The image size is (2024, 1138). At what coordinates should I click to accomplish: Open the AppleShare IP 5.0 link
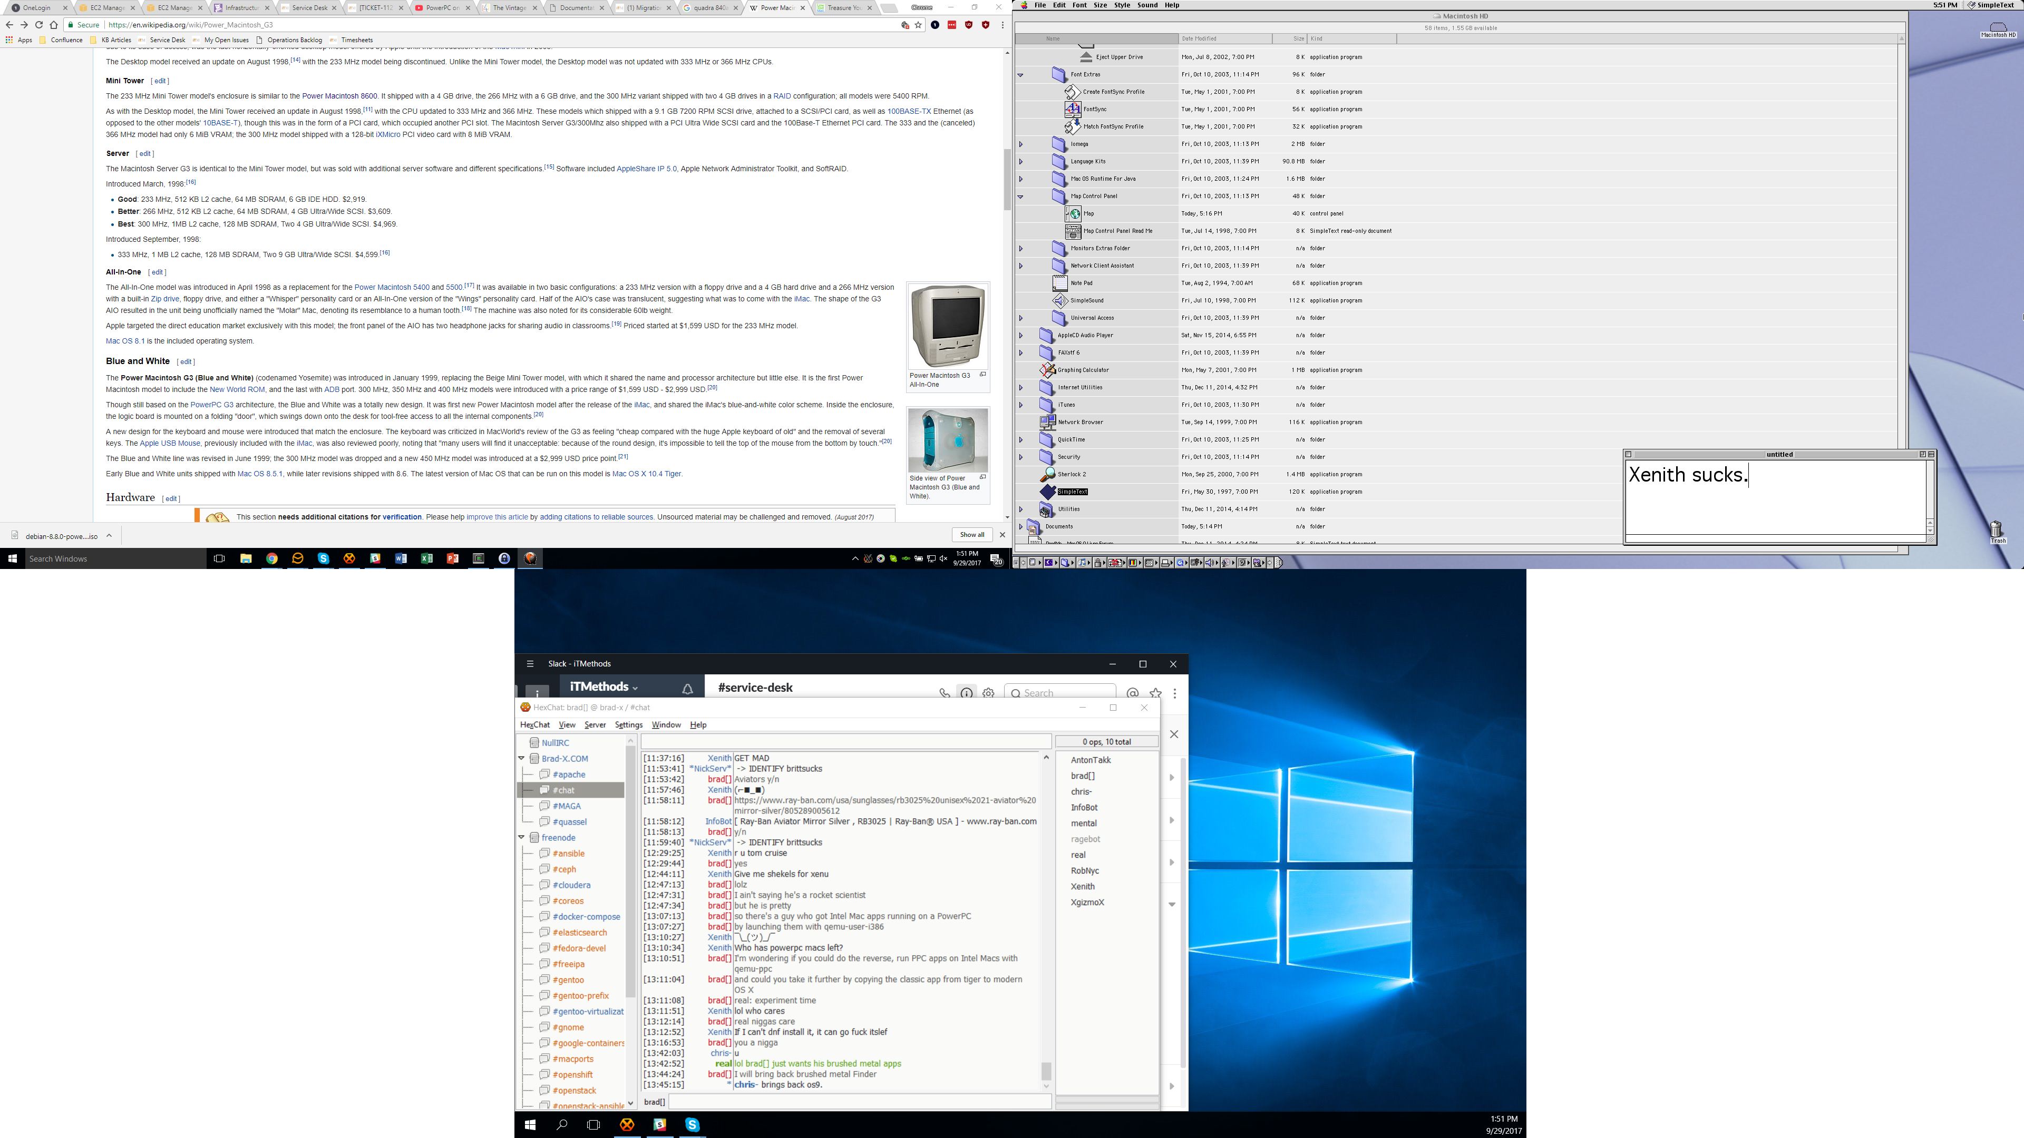[647, 169]
